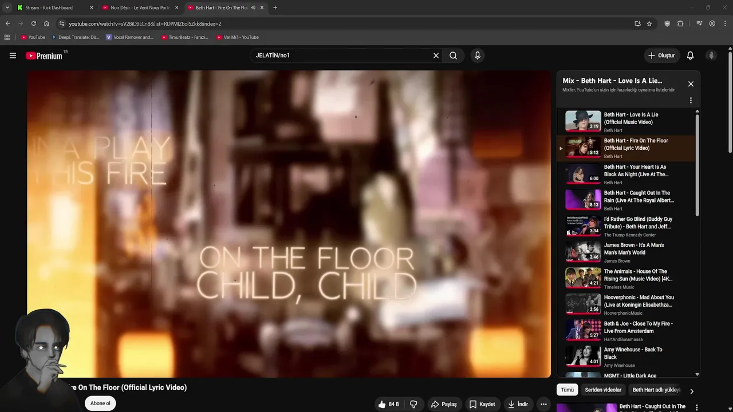733x412 pixels.
Task: Open options for recommended Caught Out video
Action: coord(697,407)
